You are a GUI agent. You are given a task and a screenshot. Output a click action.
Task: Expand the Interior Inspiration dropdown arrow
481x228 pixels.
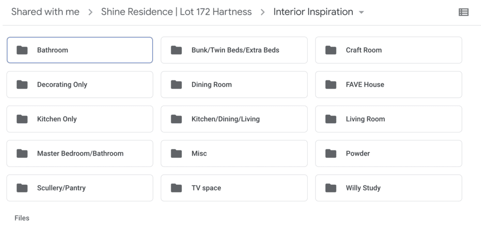coord(361,13)
